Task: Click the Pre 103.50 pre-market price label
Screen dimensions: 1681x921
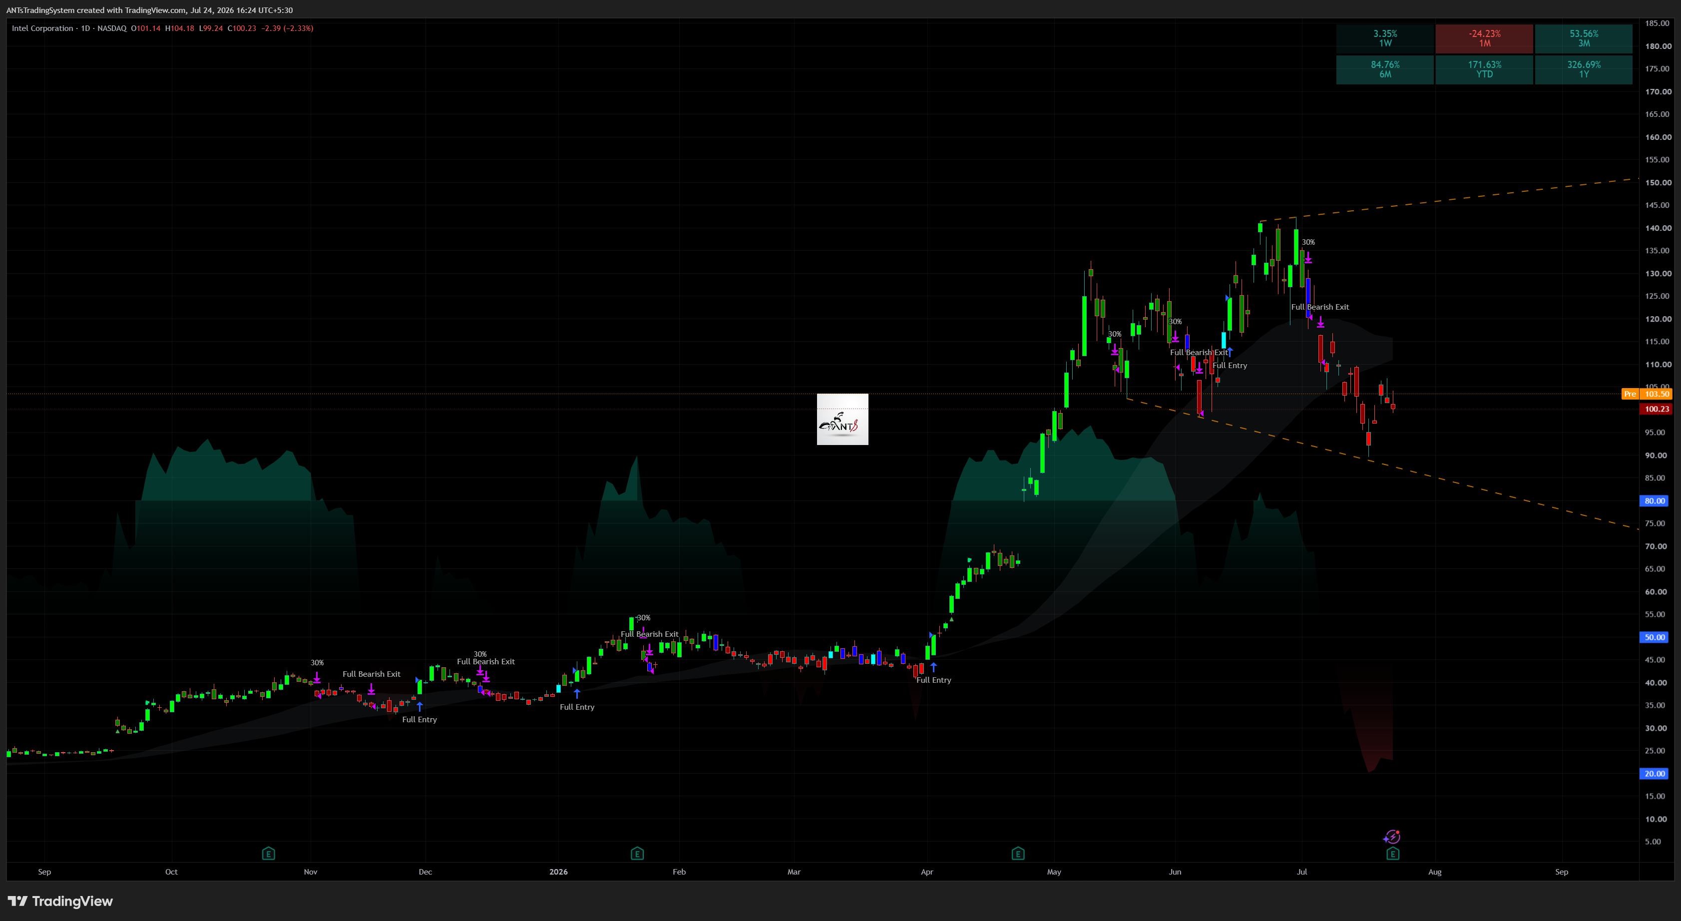Action: click(x=1647, y=394)
